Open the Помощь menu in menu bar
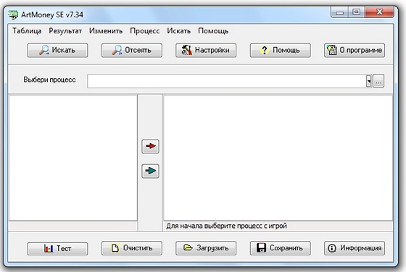Image resolution: width=406 pixels, height=272 pixels. coord(213,31)
